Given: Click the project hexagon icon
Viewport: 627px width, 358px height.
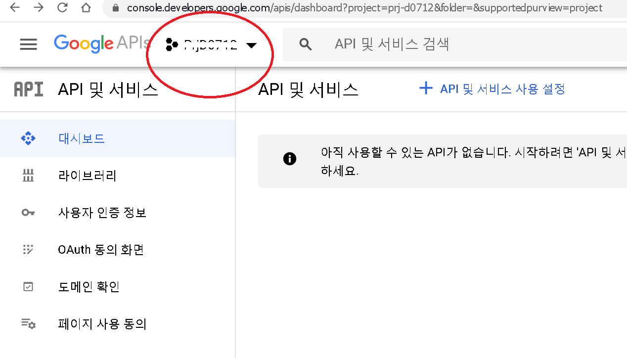Looking at the screenshot, I should [x=172, y=45].
